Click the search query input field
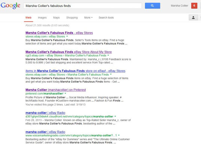201x145 pixels. pos(83,6)
